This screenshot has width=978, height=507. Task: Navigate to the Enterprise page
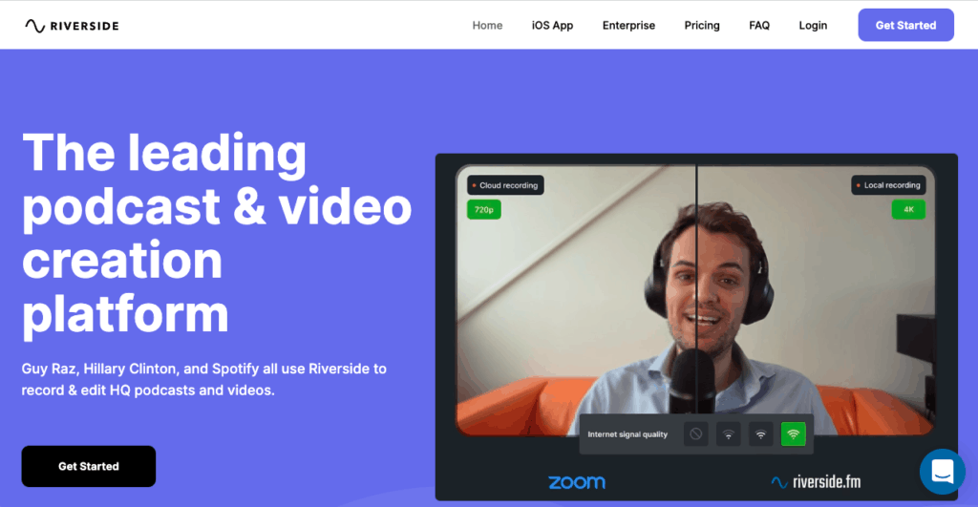[x=628, y=26]
